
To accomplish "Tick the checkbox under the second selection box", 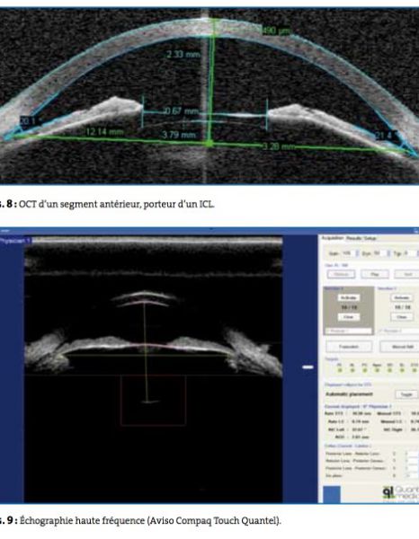I will coord(381,331).
